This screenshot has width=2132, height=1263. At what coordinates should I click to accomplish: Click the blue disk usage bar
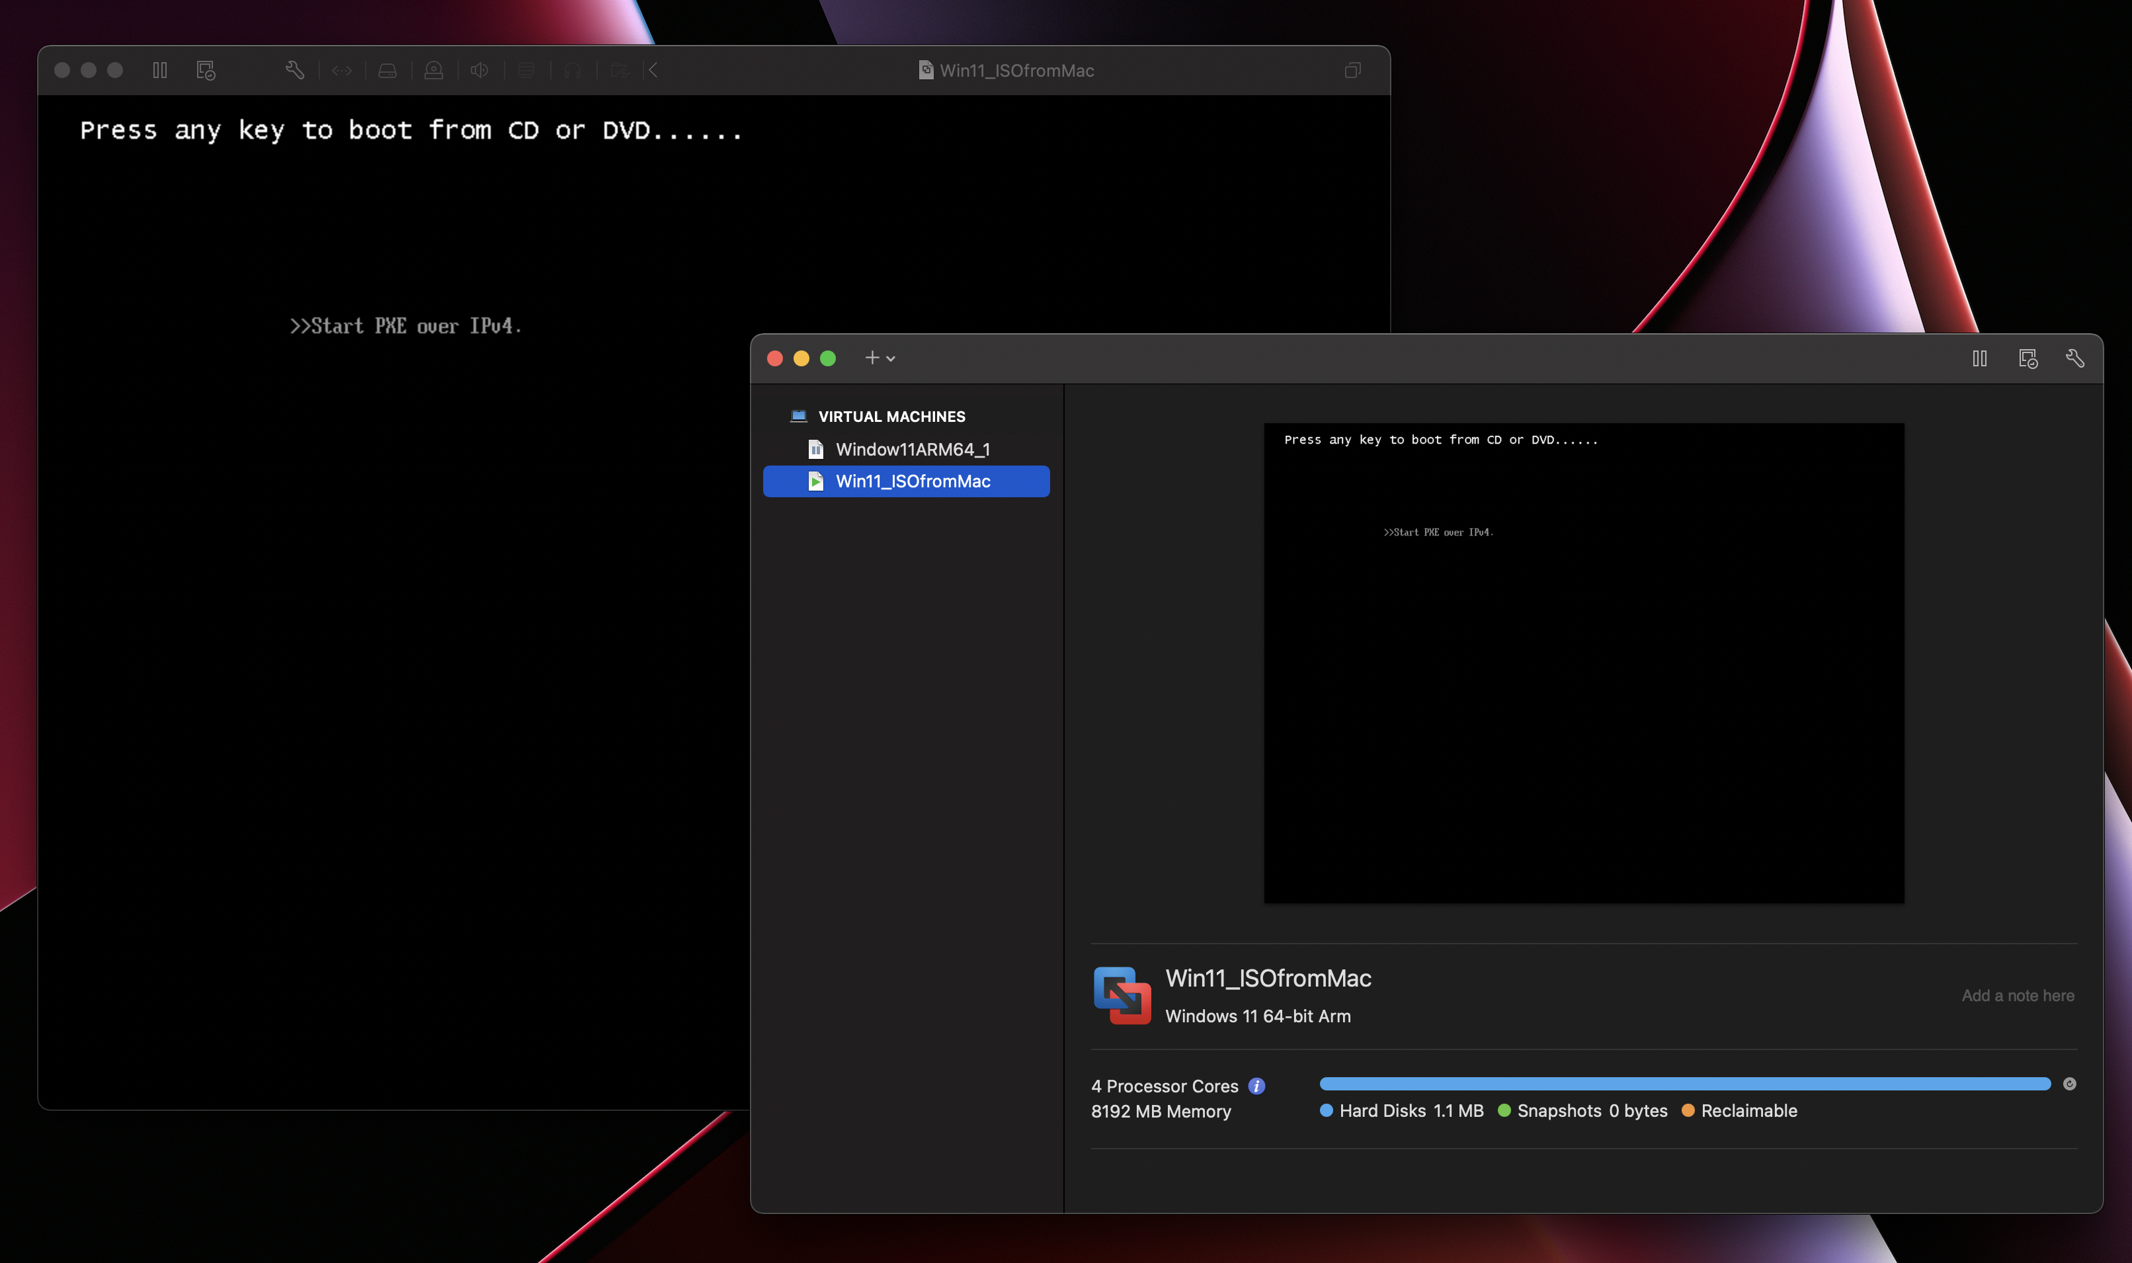[1685, 1083]
